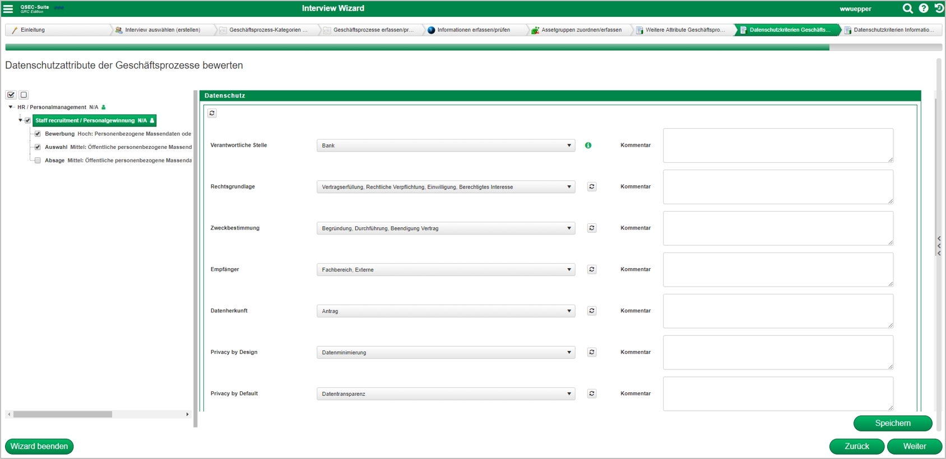The image size is (946, 459).
Task: Click the tree scrollbar's left arrow
Action: click(x=9, y=415)
